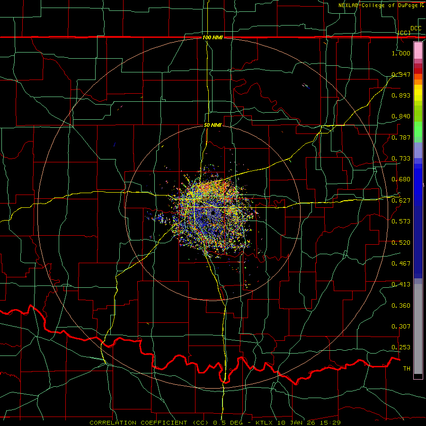
Task: Click the DCC label above the color scale
Action: pos(416,28)
